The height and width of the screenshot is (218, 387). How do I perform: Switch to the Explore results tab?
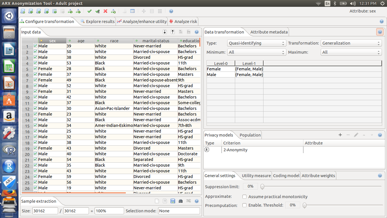point(97,22)
